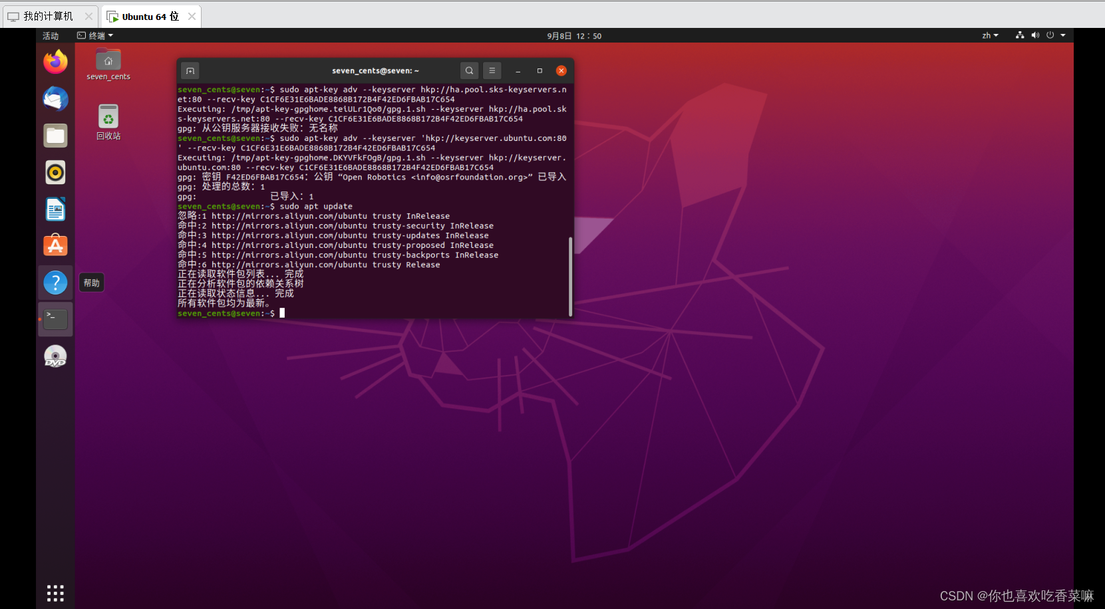This screenshot has height=609, width=1105.
Task: Open the 终端 application menu dropdown
Action: (94, 35)
